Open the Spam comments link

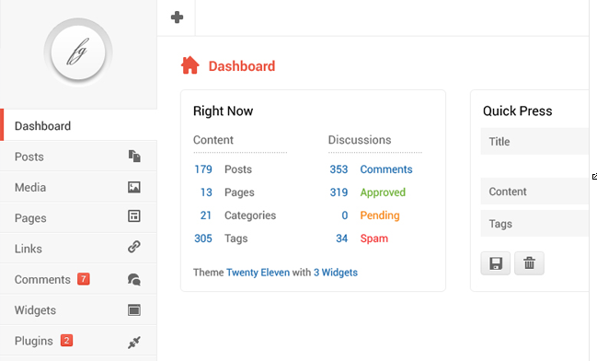coord(373,239)
